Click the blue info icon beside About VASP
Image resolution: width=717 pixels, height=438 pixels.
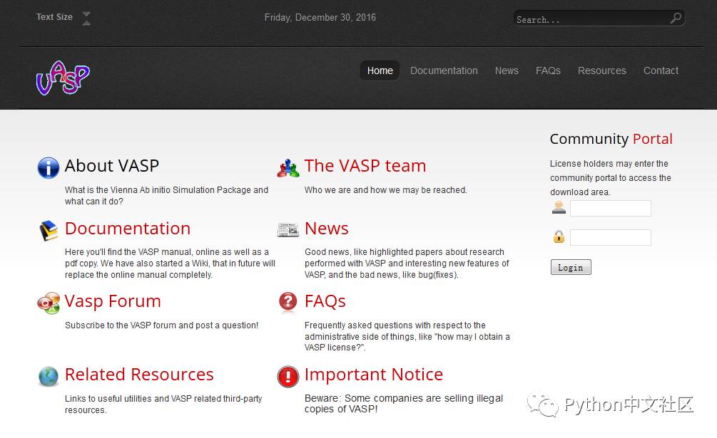click(48, 167)
